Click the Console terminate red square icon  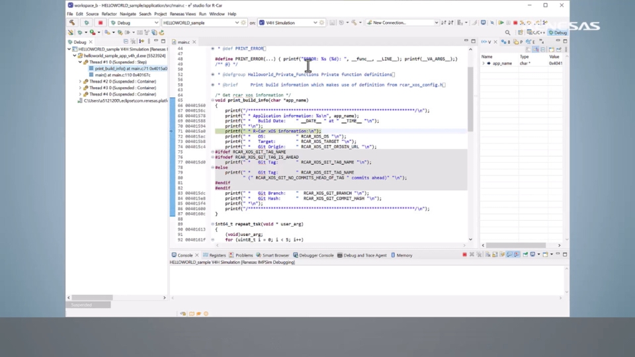pyautogui.click(x=464, y=255)
